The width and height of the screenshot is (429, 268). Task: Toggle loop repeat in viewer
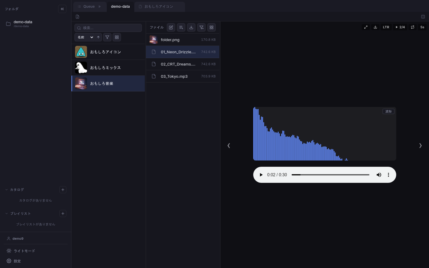pyautogui.click(x=413, y=27)
